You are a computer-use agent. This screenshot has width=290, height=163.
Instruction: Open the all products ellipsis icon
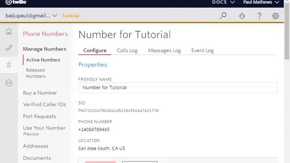9,83
